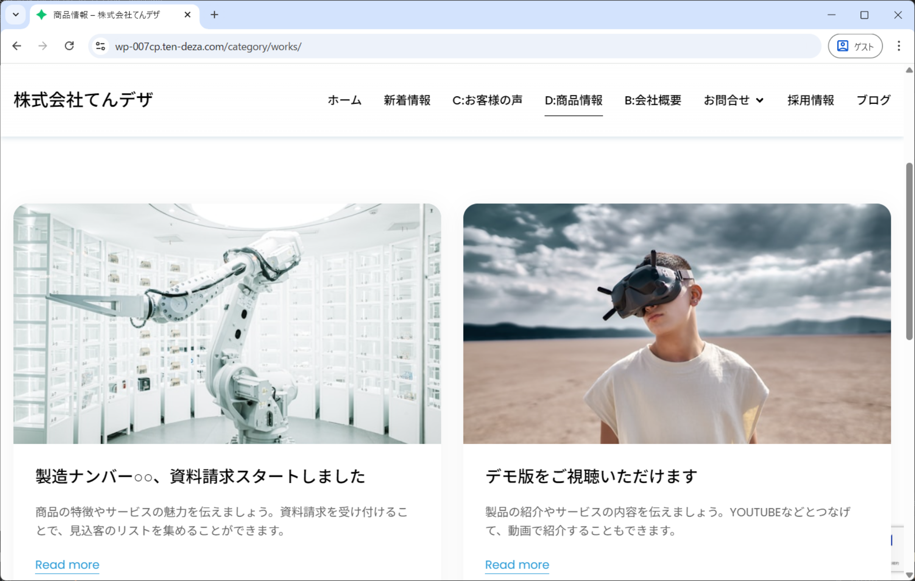Close the 商品情報 browser tab

click(187, 15)
